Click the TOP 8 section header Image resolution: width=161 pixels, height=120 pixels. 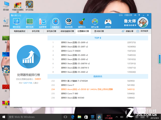click(98, 38)
